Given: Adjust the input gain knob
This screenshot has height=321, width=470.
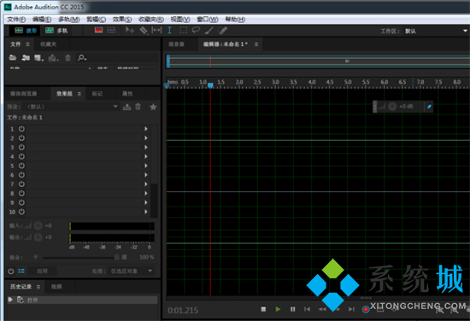Looking at the screenshot, I should coord(38,225).
